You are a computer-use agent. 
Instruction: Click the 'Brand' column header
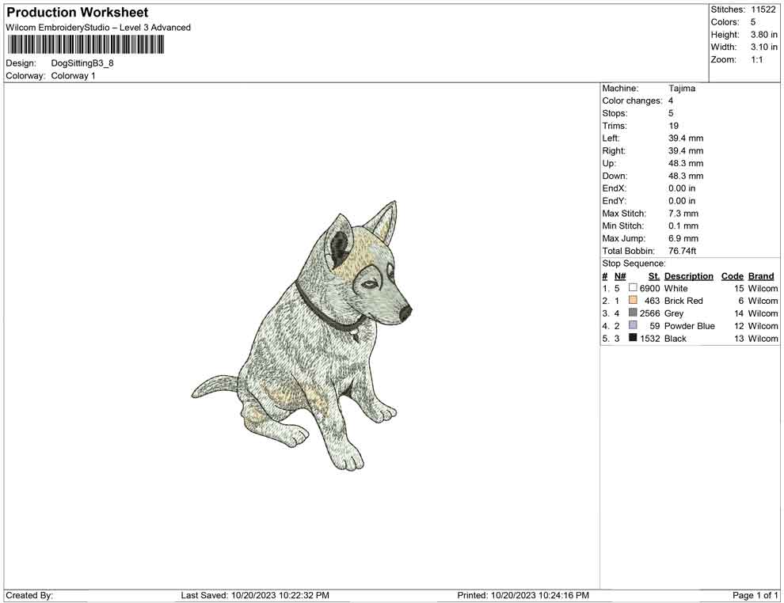coord(760,276)
